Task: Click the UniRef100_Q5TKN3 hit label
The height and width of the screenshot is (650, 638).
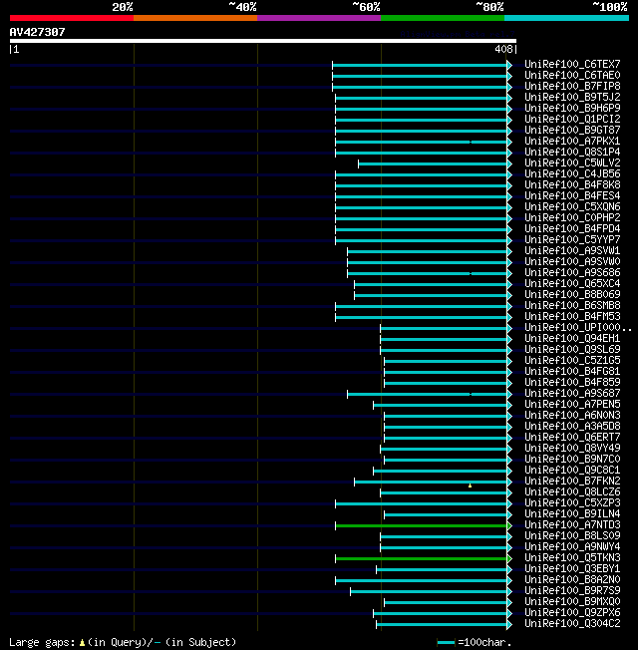Action: point(572,558)
